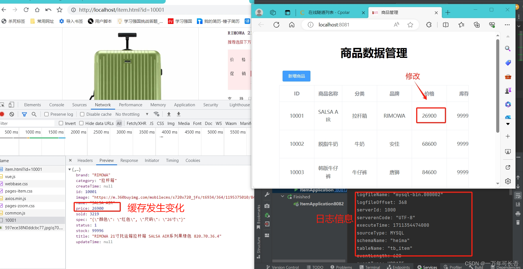Screen dimensions: 523x269
Task: Toggle device toolbar in DevTools
Action: click(x=11, y=105)
